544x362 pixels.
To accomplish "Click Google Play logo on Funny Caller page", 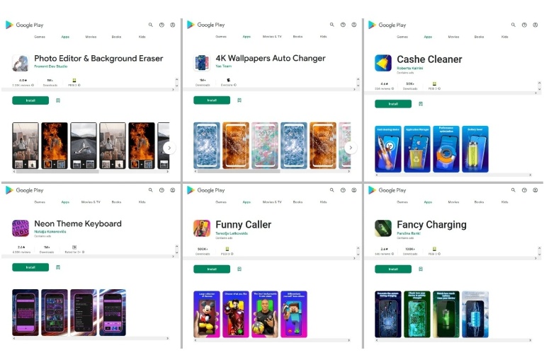I will 205,190.
